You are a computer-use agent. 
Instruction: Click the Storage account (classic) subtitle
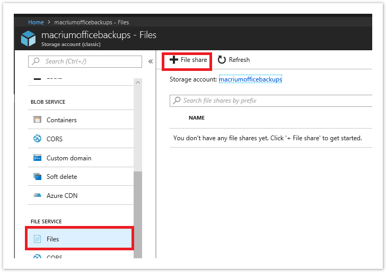[x=71, y=44]
